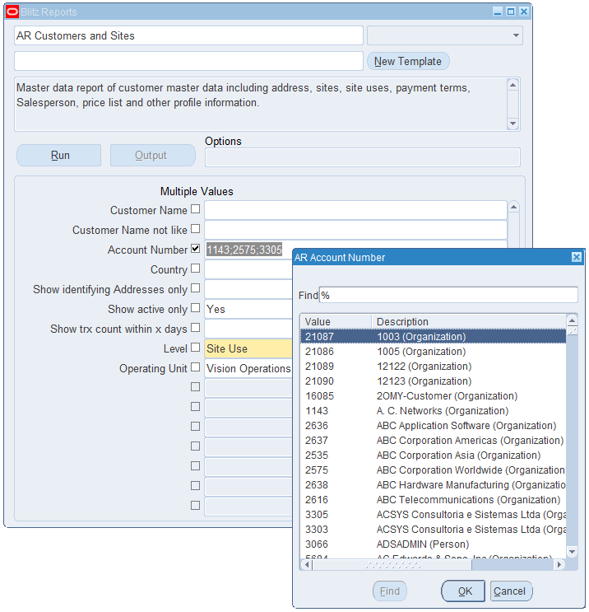This screenshot has width=589, height=612.
Task: Select row 2616 ABC Telecommunications
Action: 433,500
